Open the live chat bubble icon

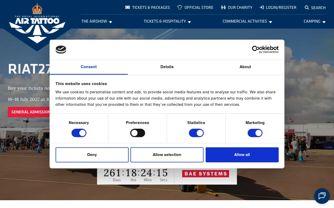(x=322, y=196)
